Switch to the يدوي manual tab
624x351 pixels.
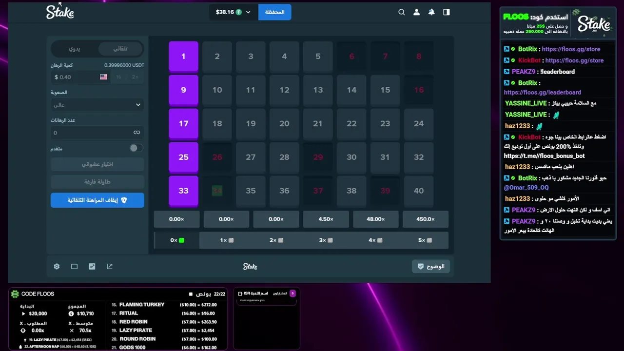(x=75, y=49)
